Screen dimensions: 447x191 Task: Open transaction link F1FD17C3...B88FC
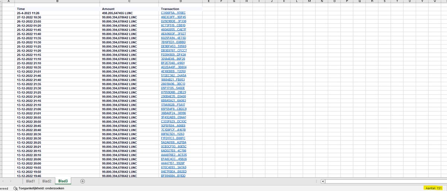click(x=173, y=138)
